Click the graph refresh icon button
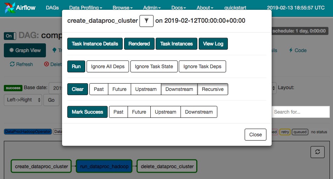Viewport: 333px width, 179px height. click(317, 152)
